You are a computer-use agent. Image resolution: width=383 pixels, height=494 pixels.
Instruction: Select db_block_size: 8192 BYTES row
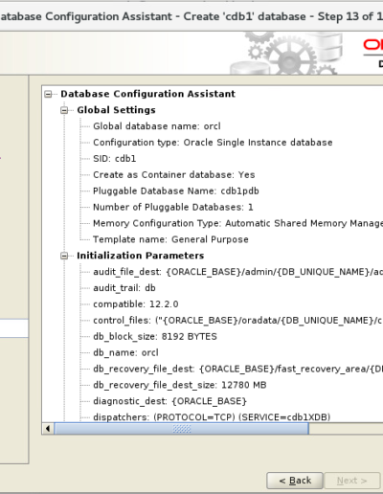pyautogui.click(x=155, y=337)
